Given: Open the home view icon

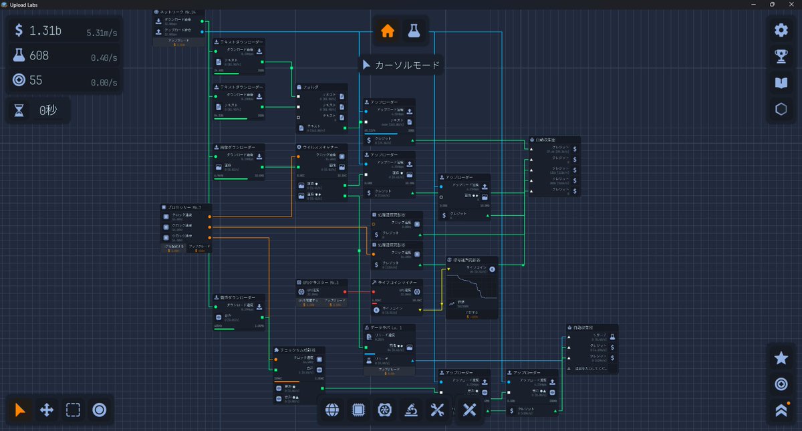Looking at the screenshot, I should tap(387, 31).
